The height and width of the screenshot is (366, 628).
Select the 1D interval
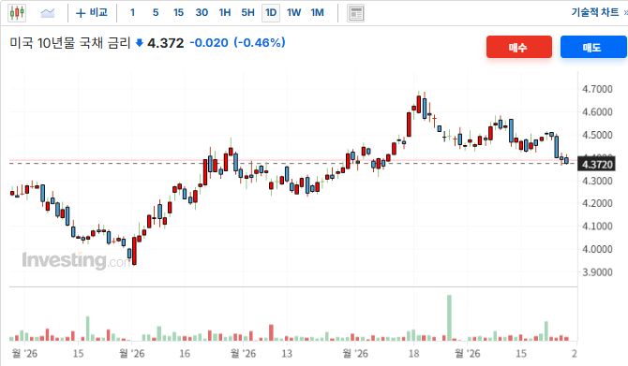click(271, 13)
